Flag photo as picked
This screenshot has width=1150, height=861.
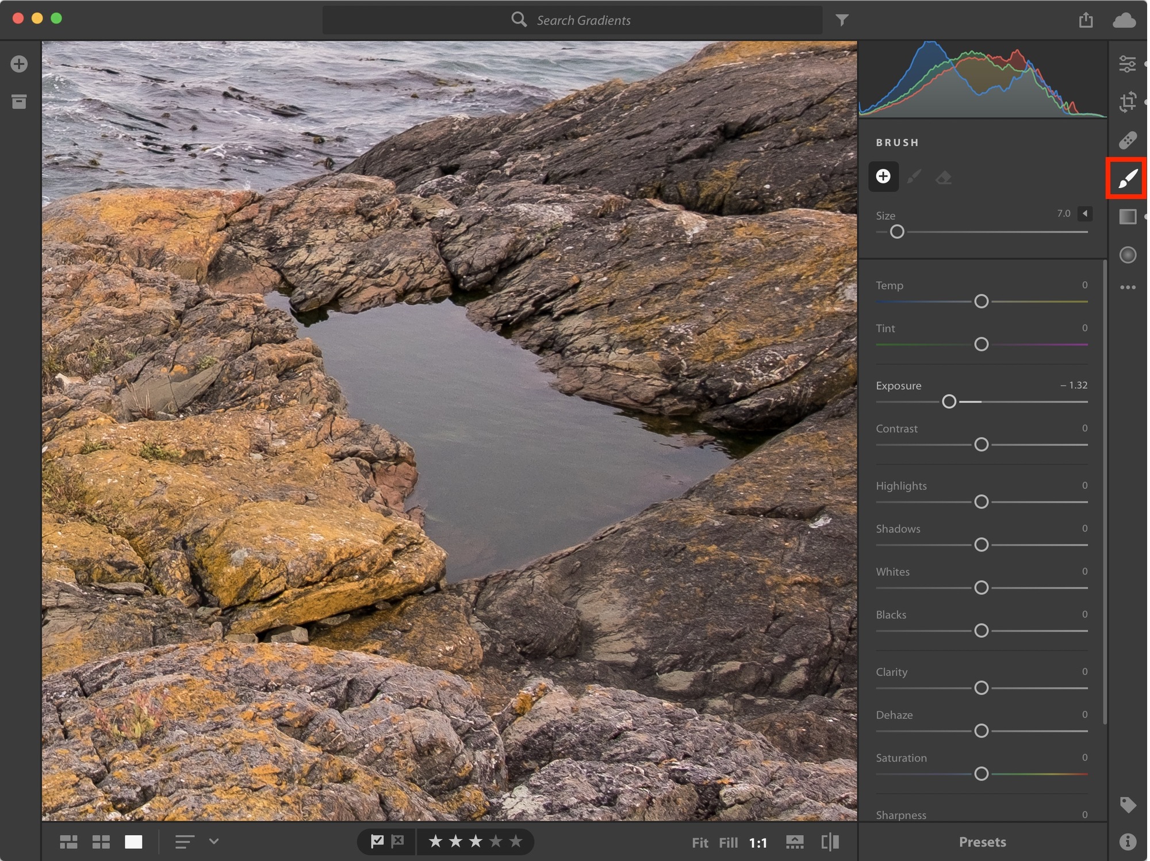point(378,843)
